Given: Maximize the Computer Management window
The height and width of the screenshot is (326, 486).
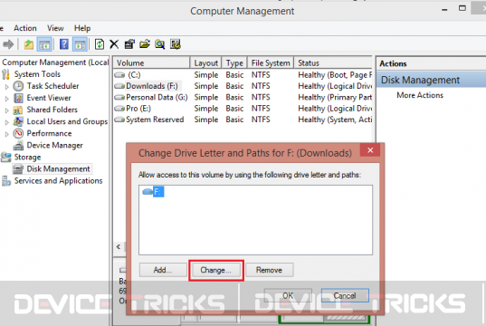Looking at the screenshot, I should click(x=462, y=8).
